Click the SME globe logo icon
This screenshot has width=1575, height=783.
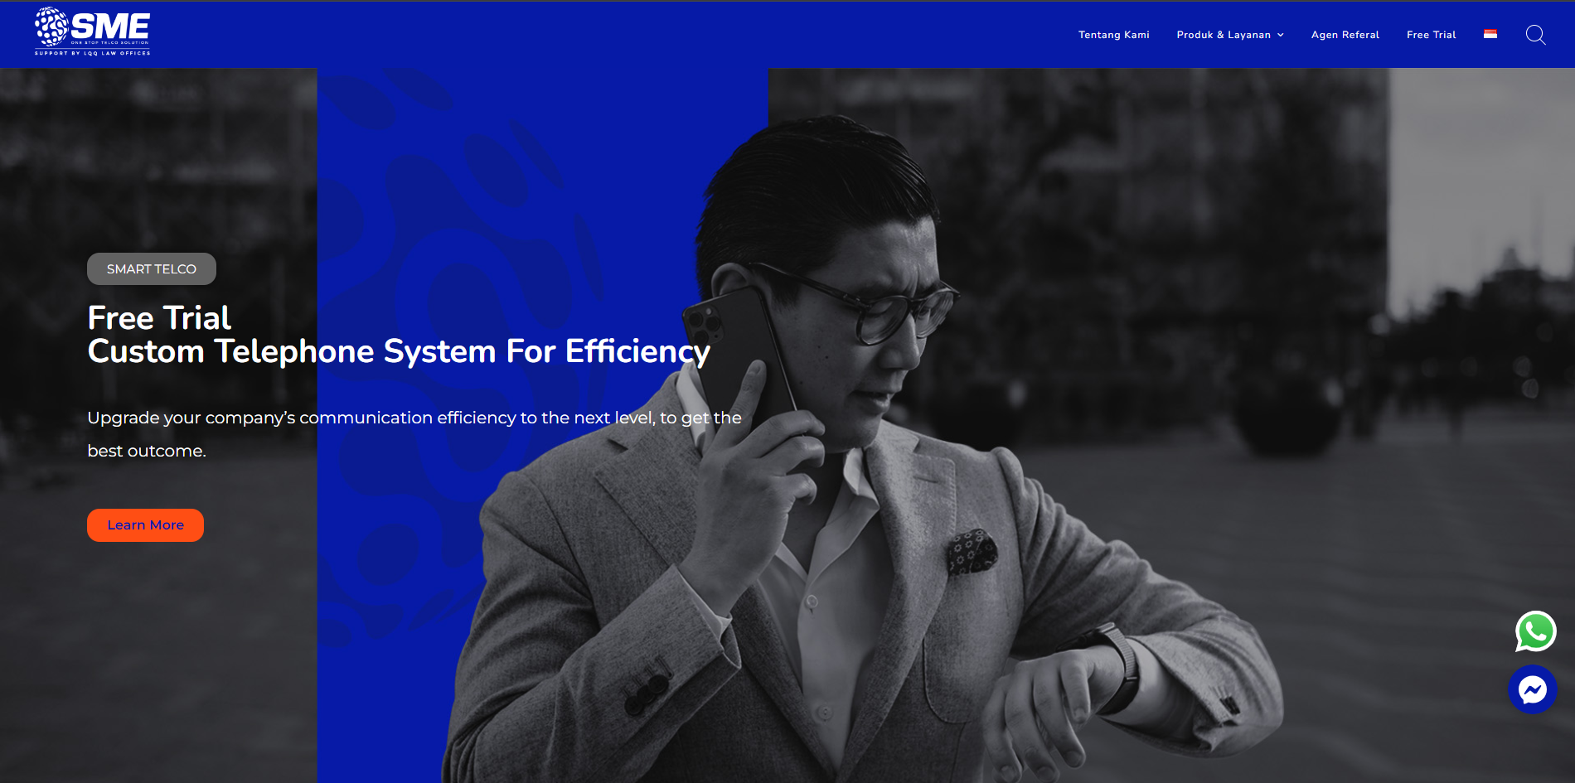51,27
